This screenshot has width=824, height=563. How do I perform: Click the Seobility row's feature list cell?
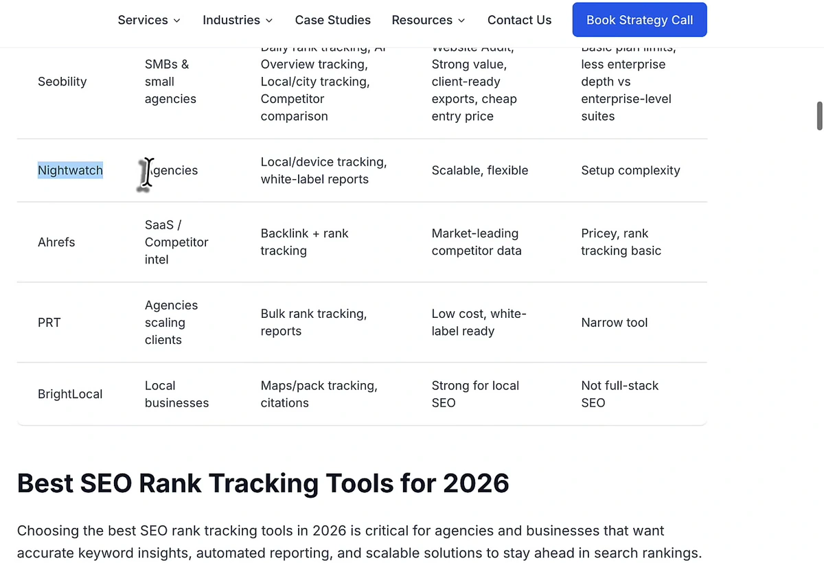(x=323, y=86)
